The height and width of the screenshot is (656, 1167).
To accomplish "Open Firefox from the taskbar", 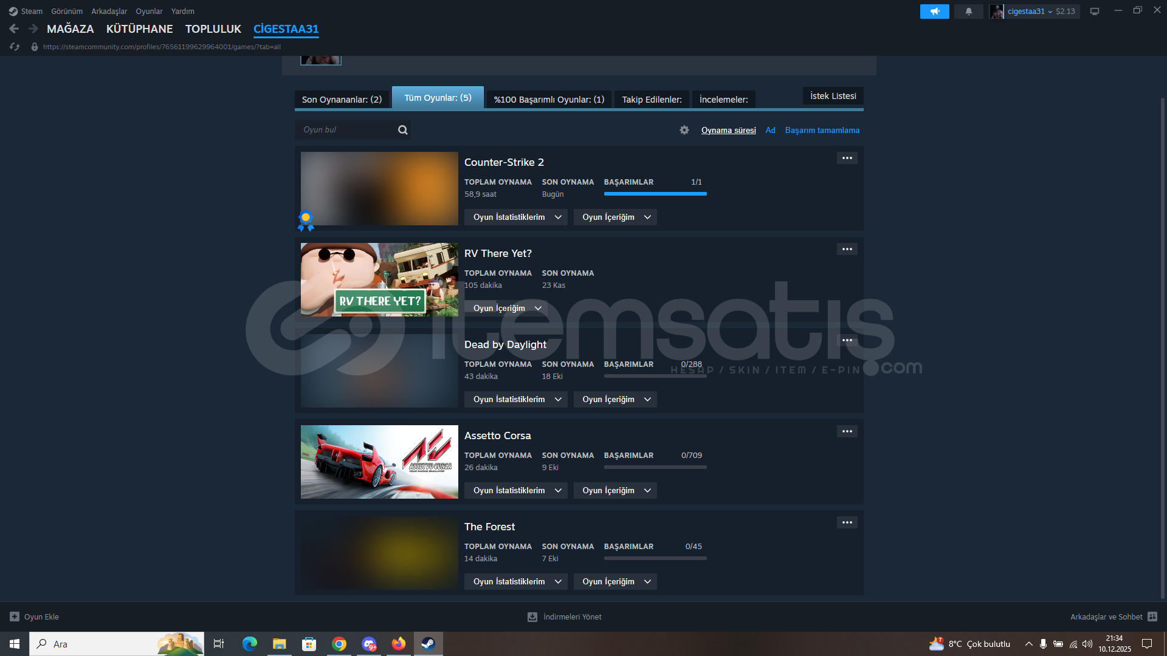I will [x=399, y=644].
